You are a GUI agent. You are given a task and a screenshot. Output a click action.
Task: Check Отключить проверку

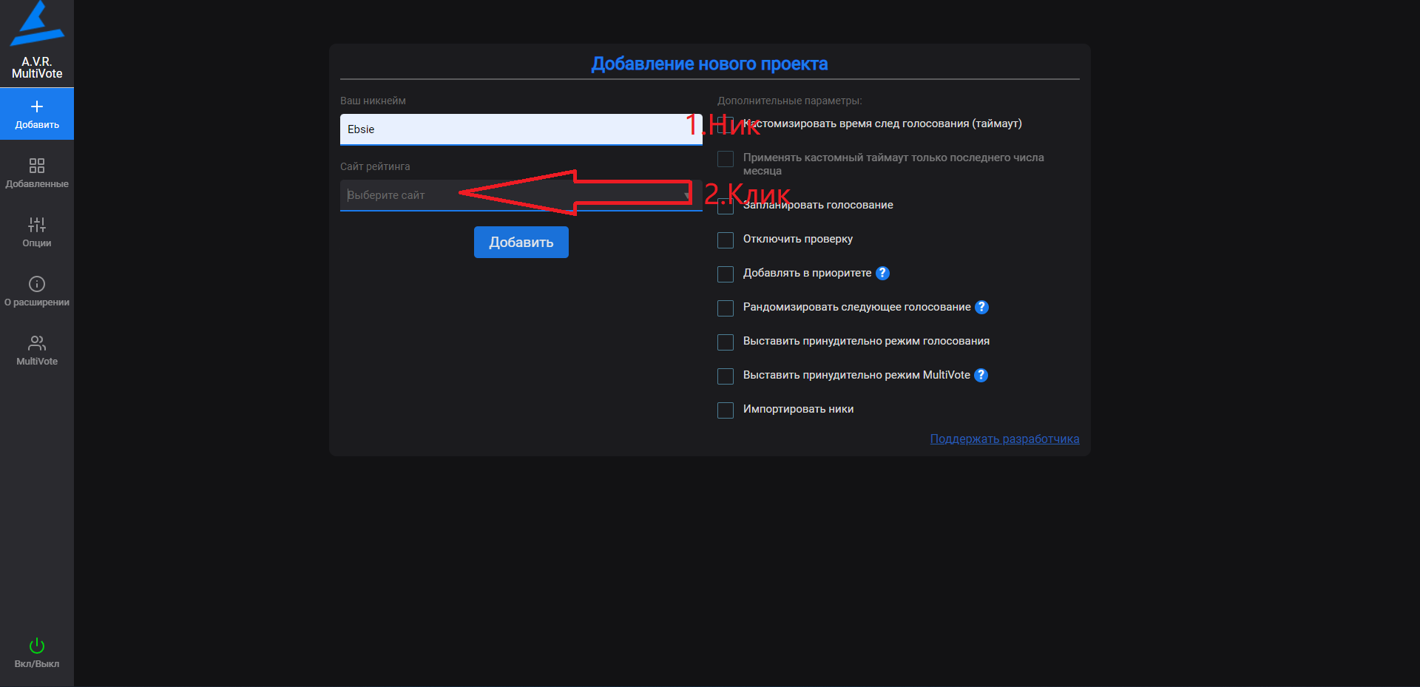pyautogui.click(x=726, y=240)
